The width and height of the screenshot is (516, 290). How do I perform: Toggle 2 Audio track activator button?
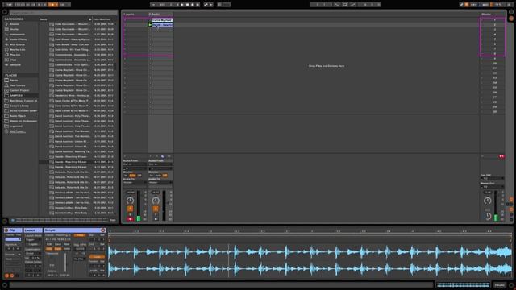coord(156,209)
